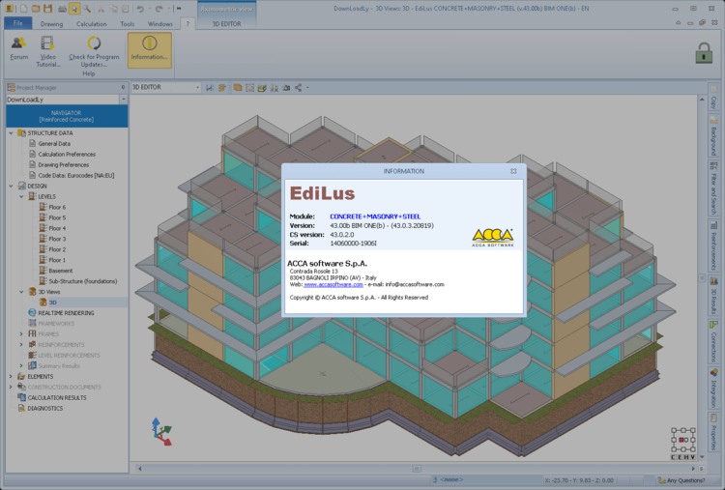Expand the ELEMENTS tree node
Screen dimensions: 725x490
point(10,376)
